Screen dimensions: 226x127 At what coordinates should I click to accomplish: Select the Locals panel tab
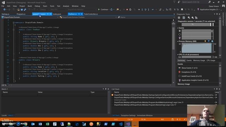4,115
